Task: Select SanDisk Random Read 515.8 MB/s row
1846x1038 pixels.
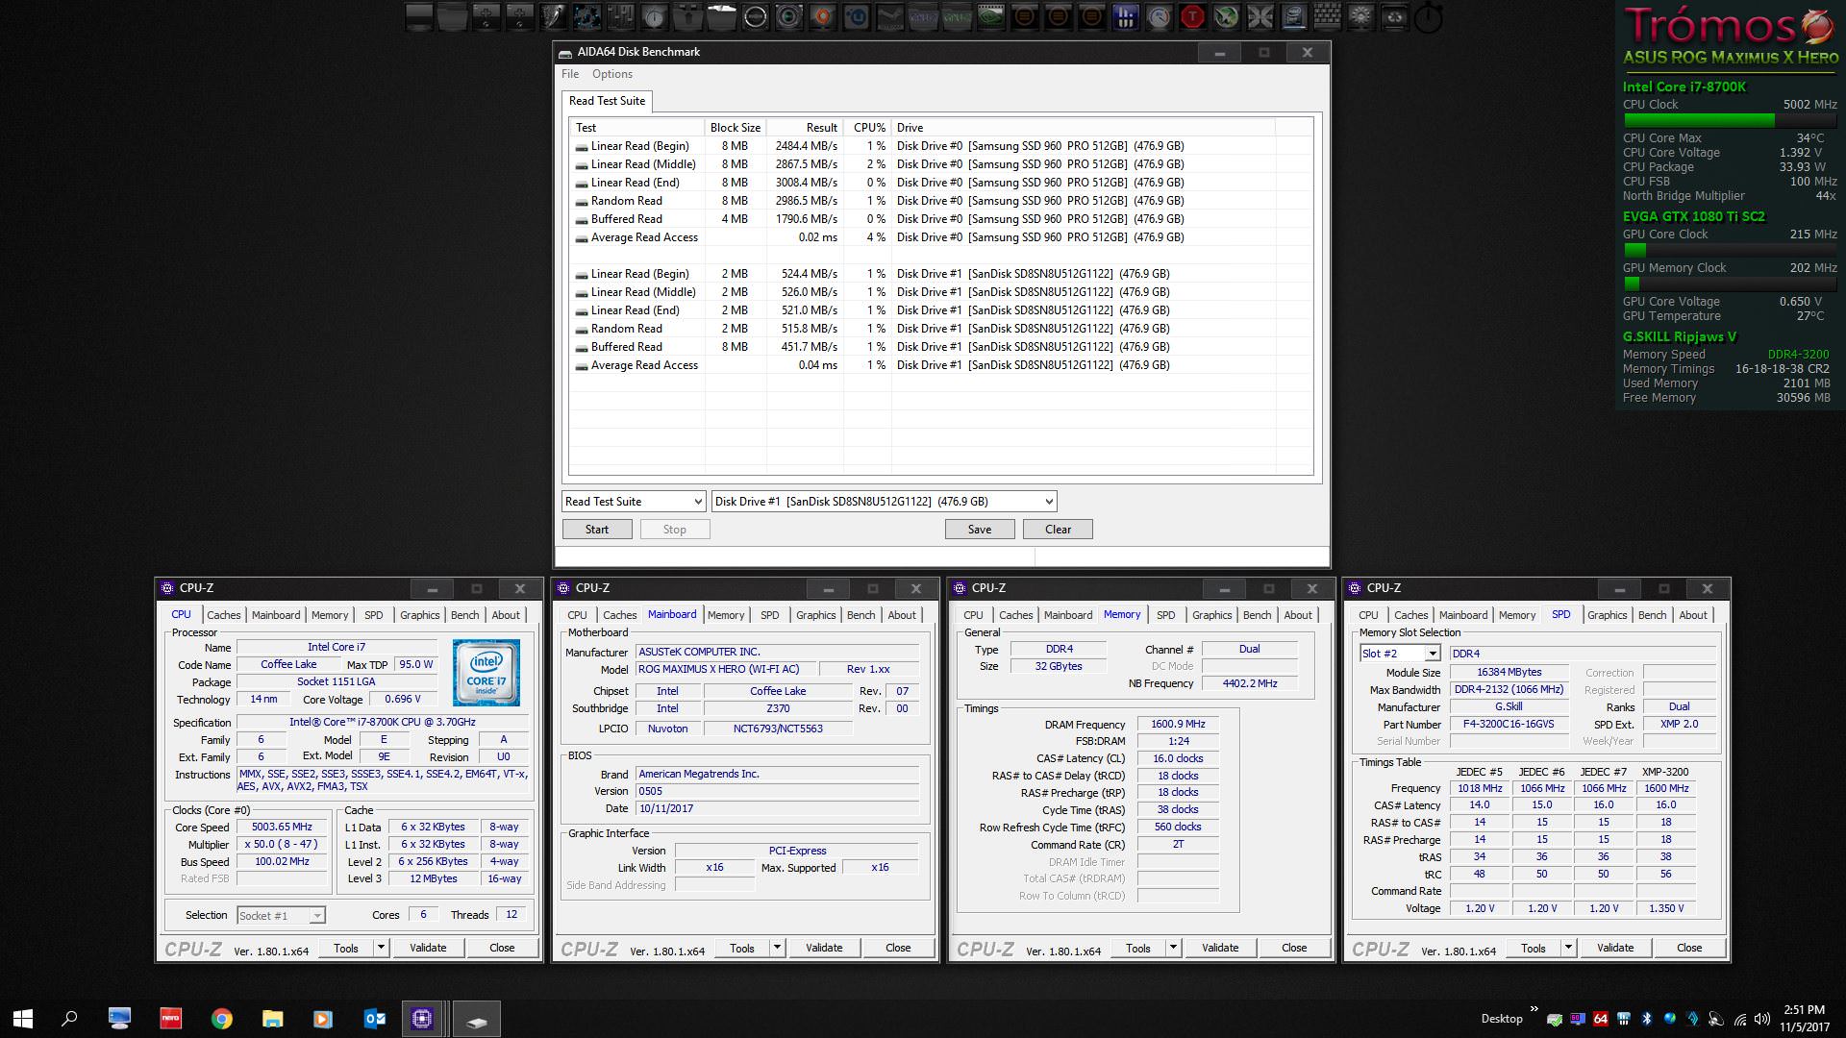Action: [x=940, y=329]
